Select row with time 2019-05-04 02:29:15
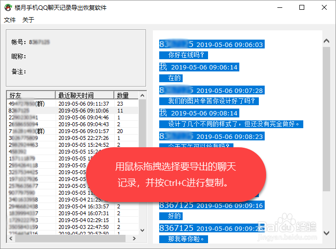 (x=73, y=220)
